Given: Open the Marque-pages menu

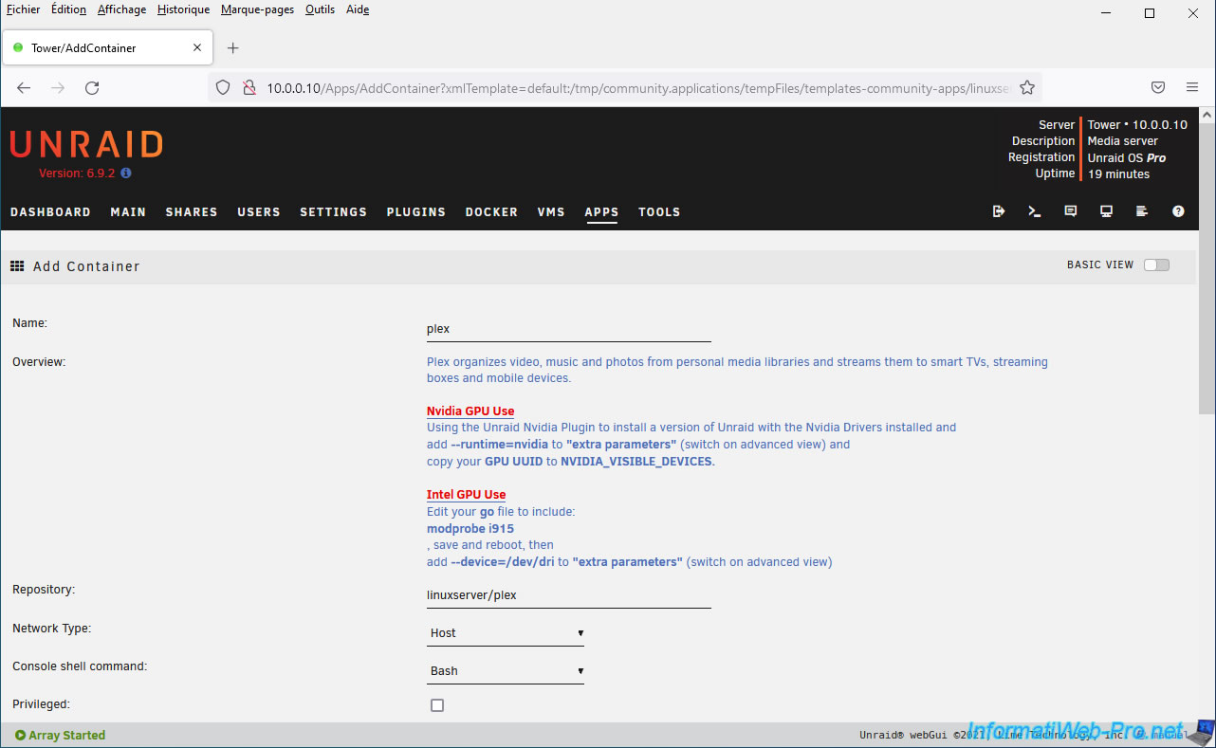Looking at the screenshot, I should pos(257,9).
